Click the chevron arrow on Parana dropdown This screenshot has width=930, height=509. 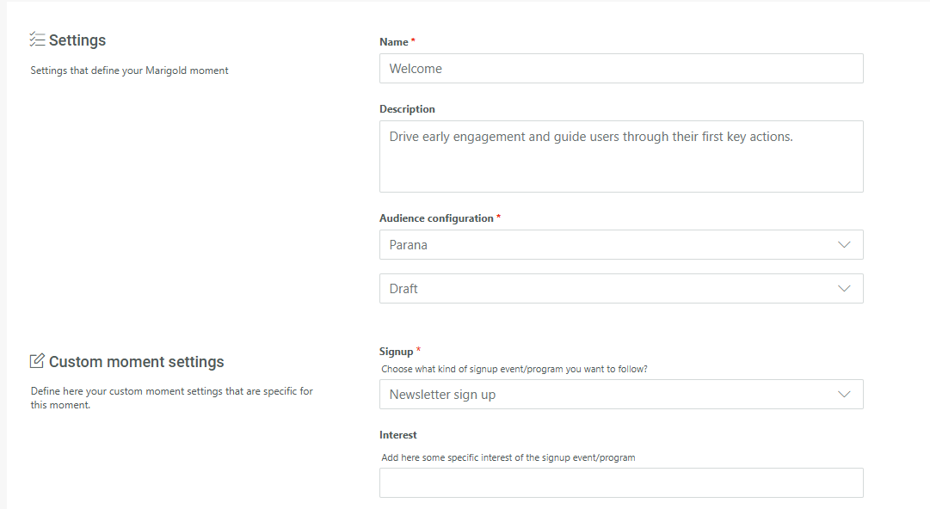coord(844,245)
